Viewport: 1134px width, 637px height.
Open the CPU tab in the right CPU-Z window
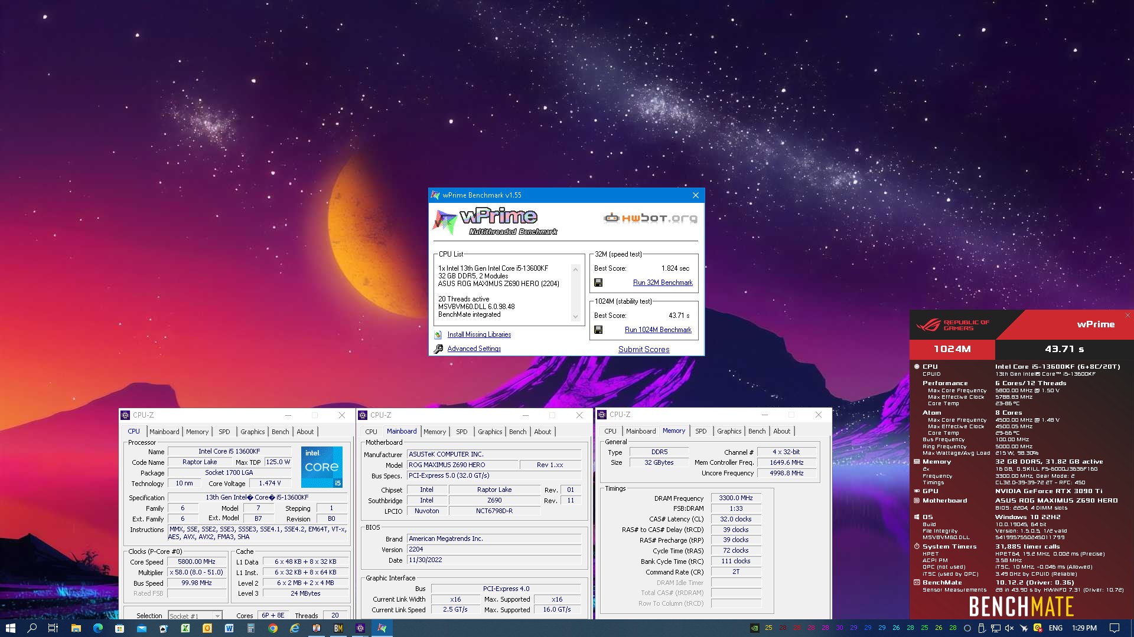point(610,431)
